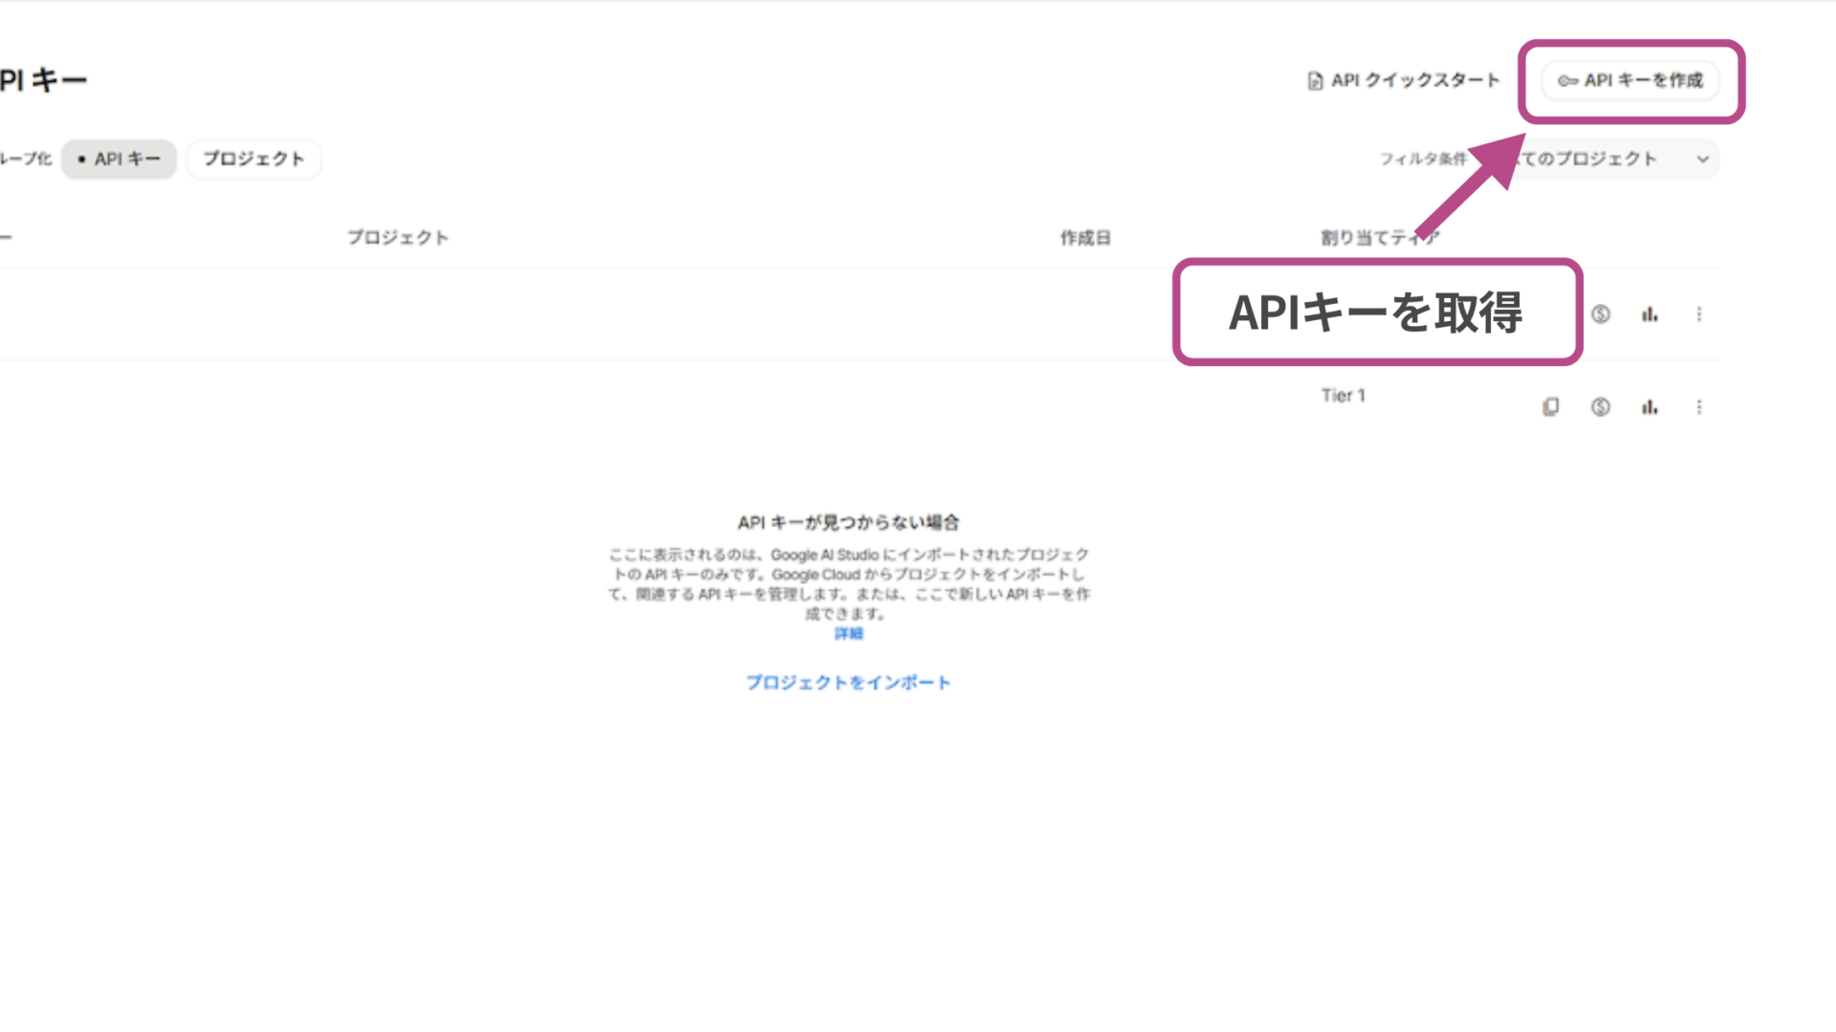Screen dimensions: 1836x1032
Task: Open the three-dot menu of the first key
Action: [1700, 313]
